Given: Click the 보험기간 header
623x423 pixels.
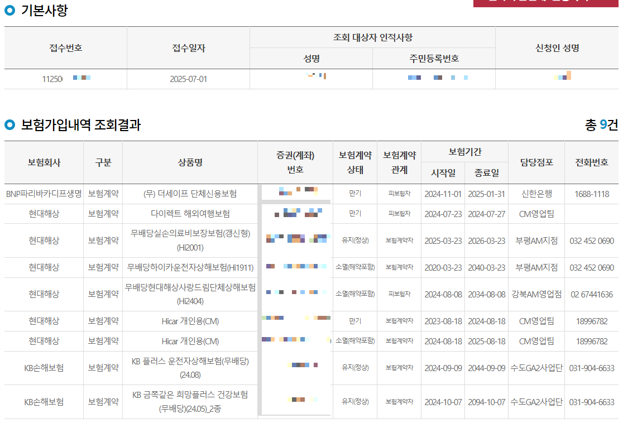Looking at the screenshot, I should [x=465, y=152].
